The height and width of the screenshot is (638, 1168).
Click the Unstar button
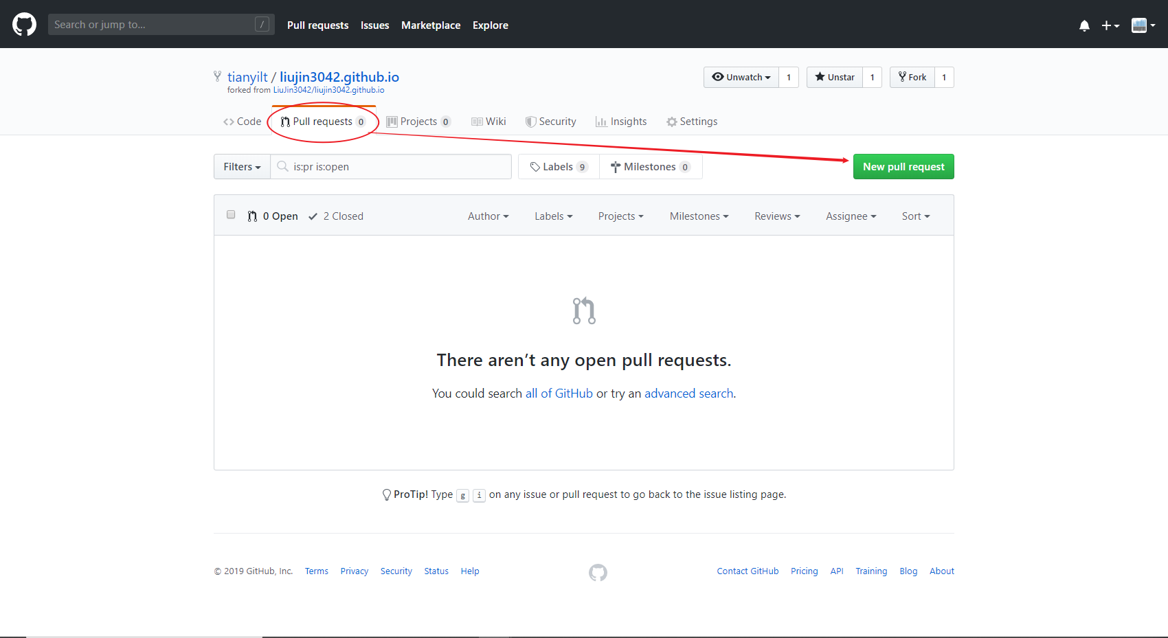pyautogui.click(x=835, y=77)
